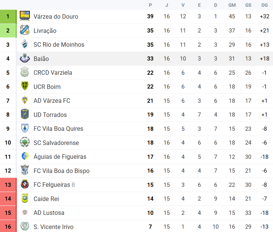Open SC Salvadorense team link
273x232 pixels.
[x=56, y=143]
